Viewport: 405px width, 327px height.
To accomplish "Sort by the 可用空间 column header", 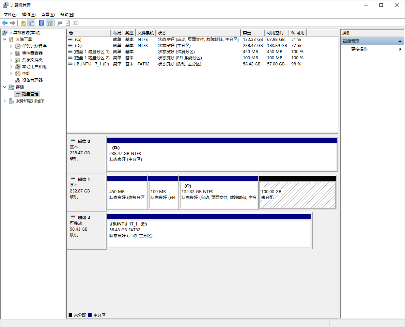I will click(277, 33).
